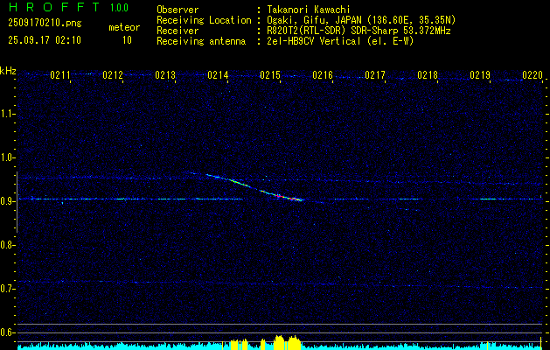This screenshot has height=350, width=550.
Task: Click the 0215 time label
Action: click(x=270, y=76)
